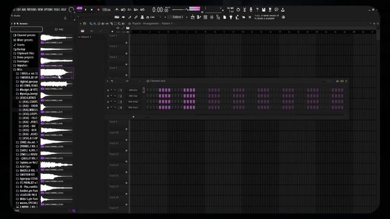Open the Pattern 1 selector

coord(177,17)
